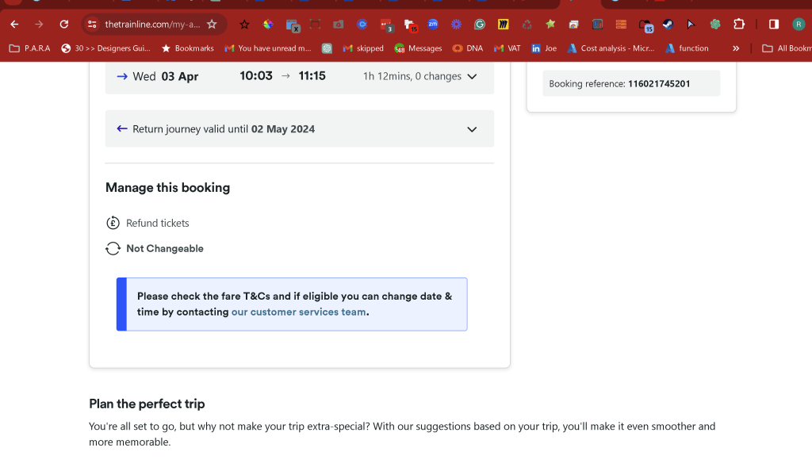Screen dimensions: 812x463
Task: Click the address bar URL
Action: (152, 25)
